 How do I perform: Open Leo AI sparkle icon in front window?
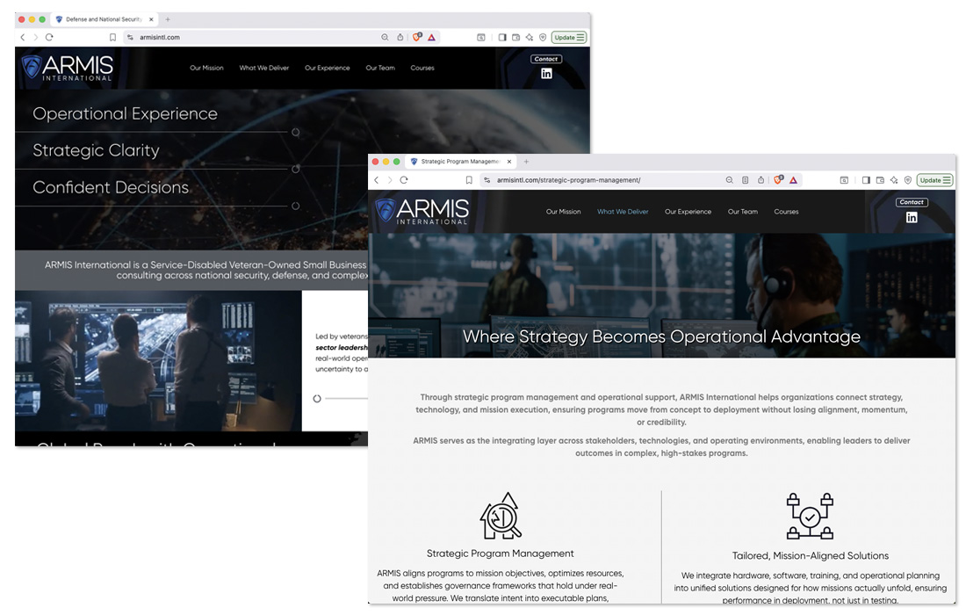pos(894,180)
